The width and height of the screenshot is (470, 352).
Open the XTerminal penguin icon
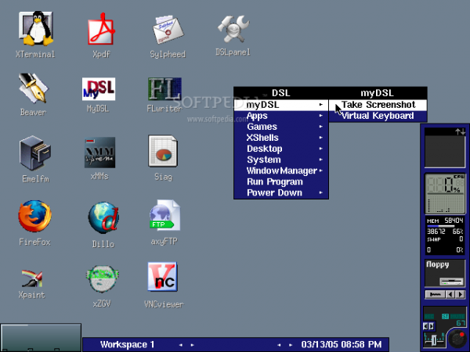pyautogui.click(x=34, y=31)
